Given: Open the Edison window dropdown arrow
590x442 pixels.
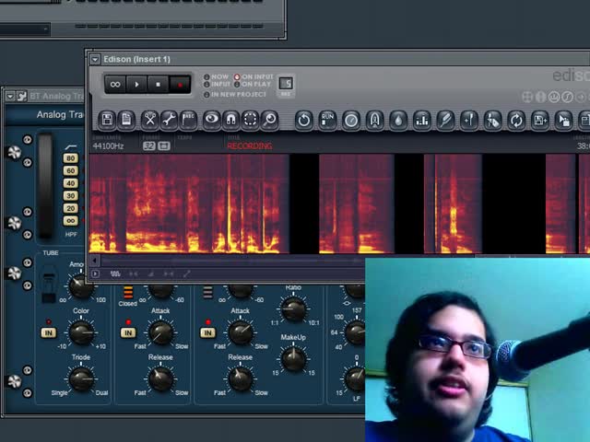Looking at the screenshot, I should [x=95, y=59].
